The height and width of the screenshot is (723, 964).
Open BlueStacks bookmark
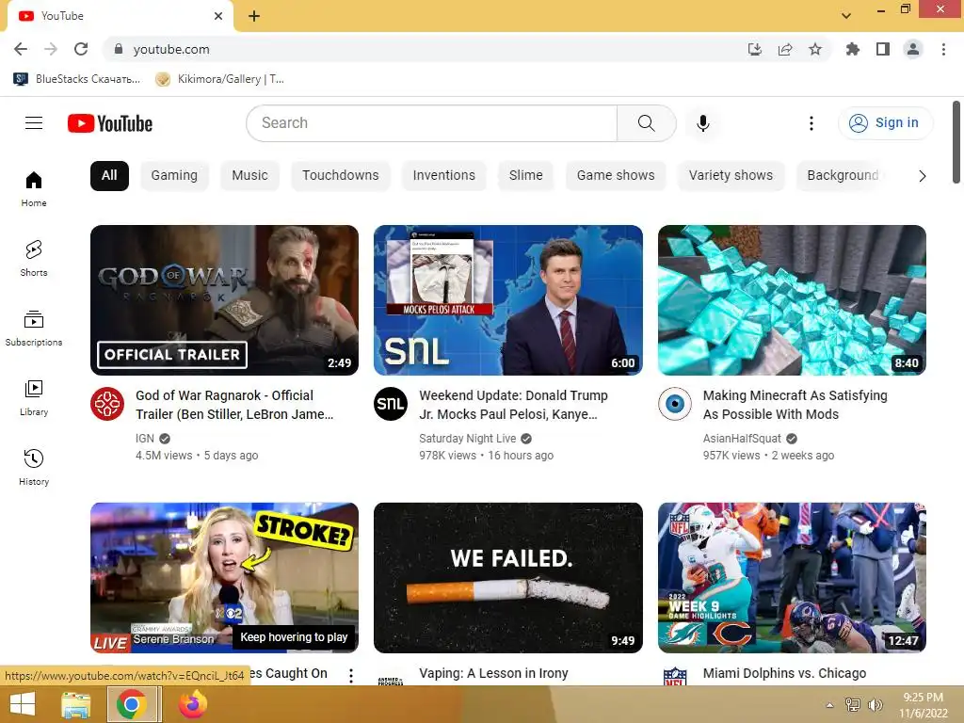click(x=77, y=79)
